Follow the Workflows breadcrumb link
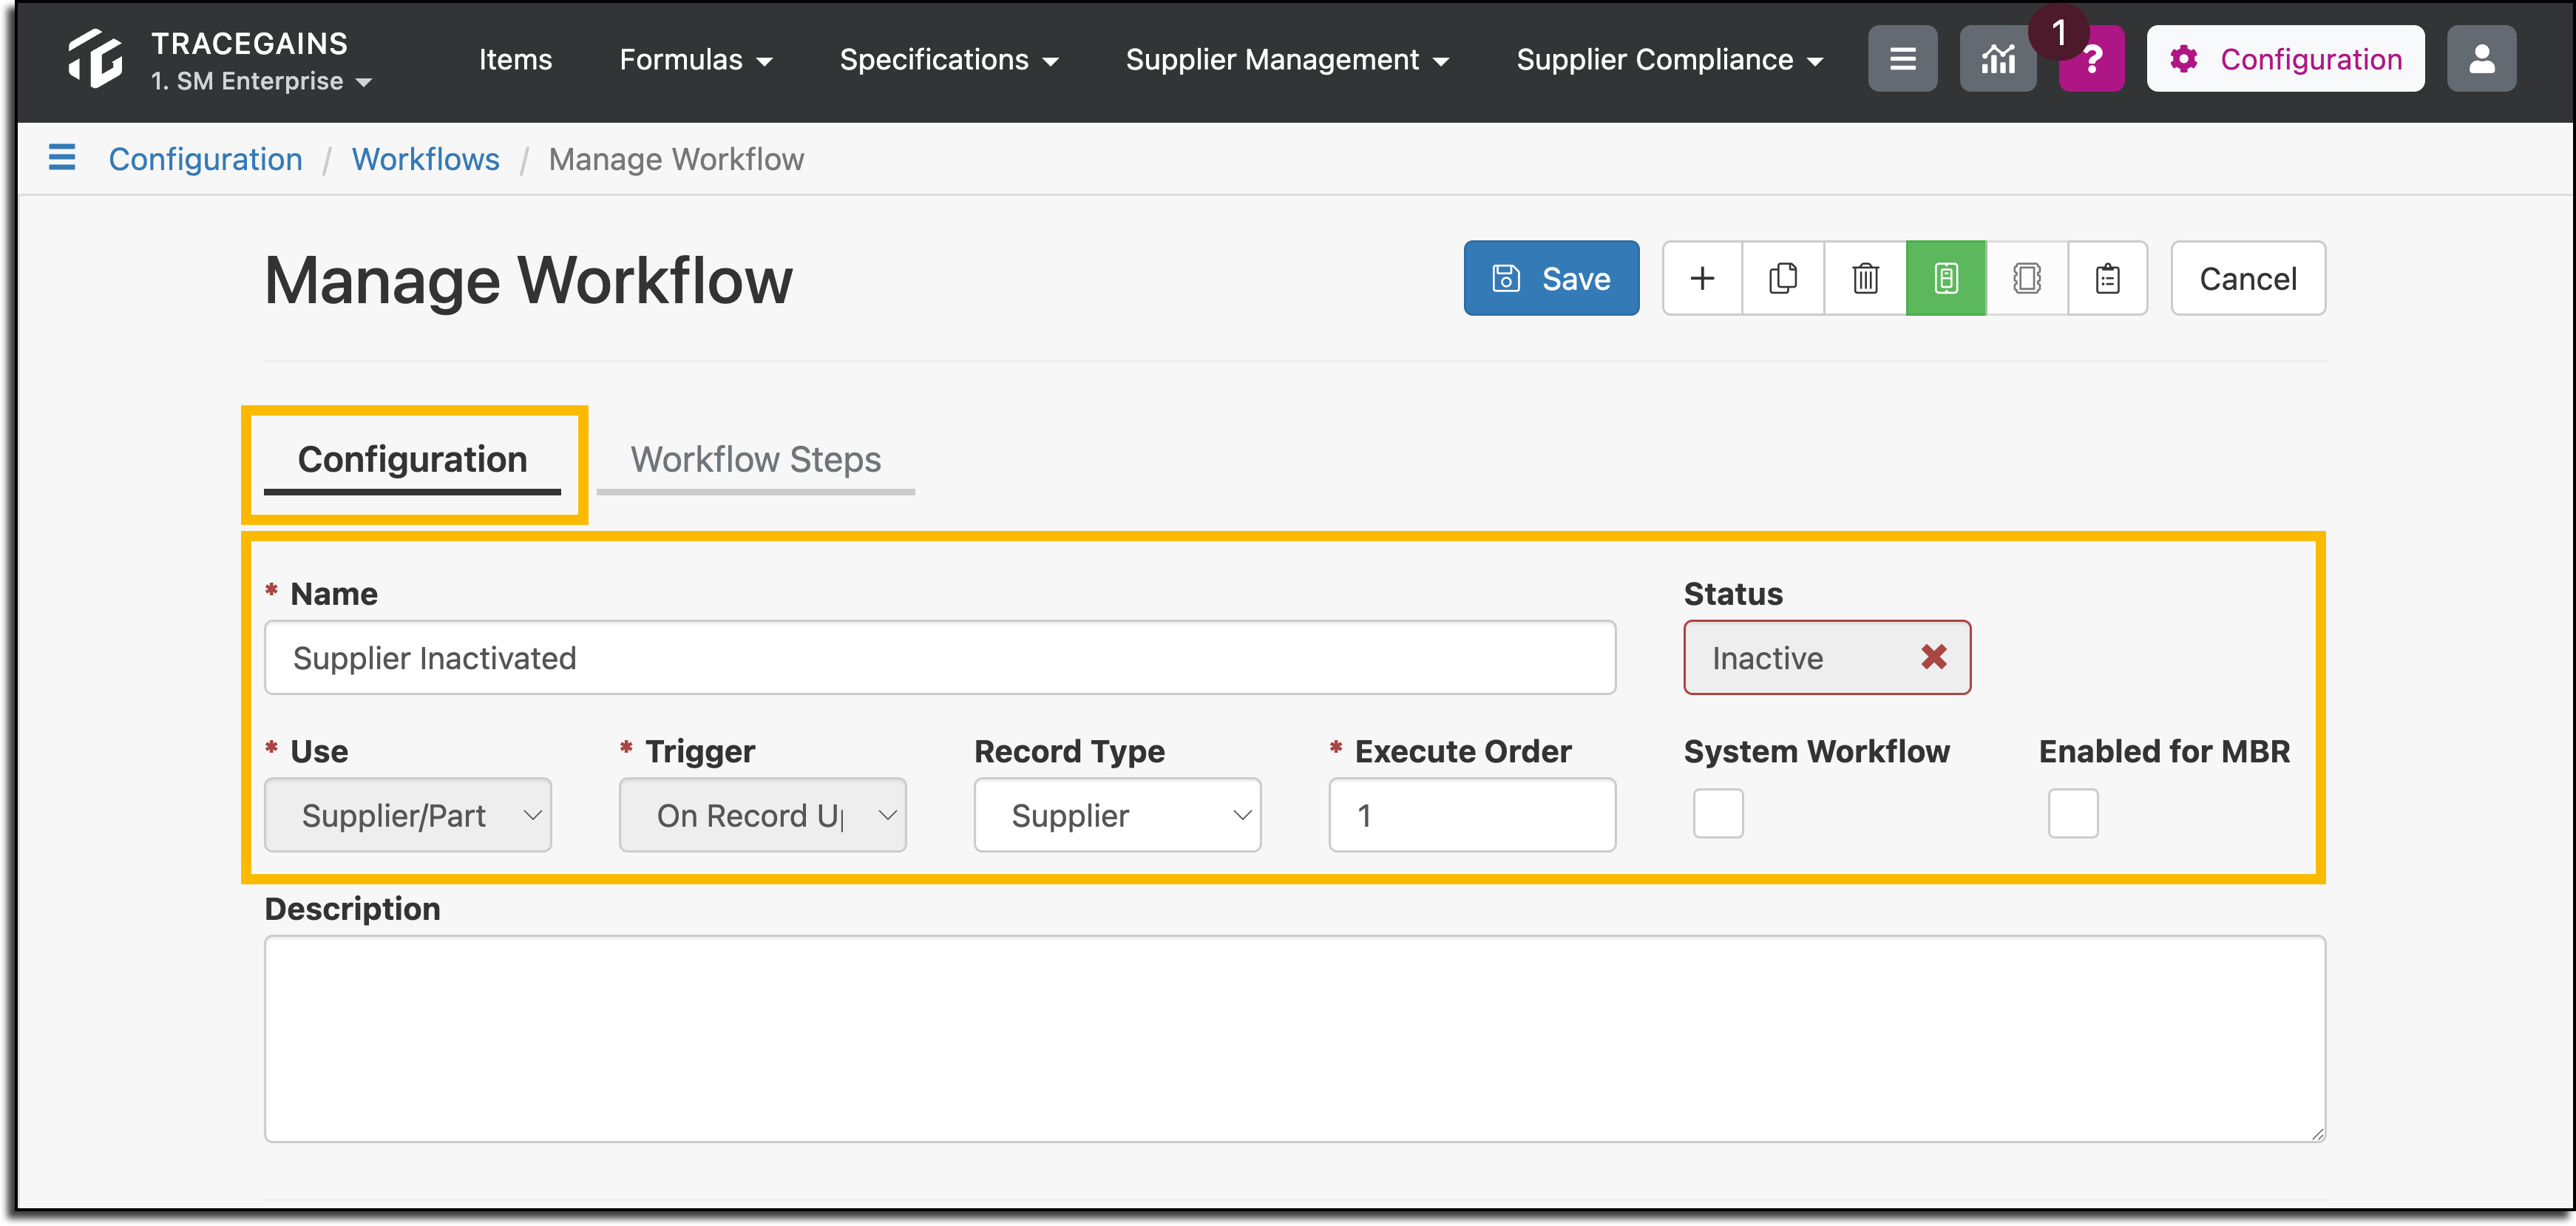The height and width of the screenshot is (1226, 2576). click(x=425, y=159)
